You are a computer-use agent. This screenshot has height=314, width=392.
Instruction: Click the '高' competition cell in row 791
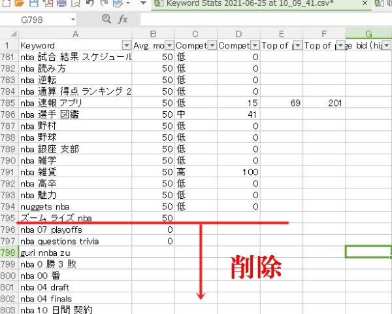click(196, 172)
